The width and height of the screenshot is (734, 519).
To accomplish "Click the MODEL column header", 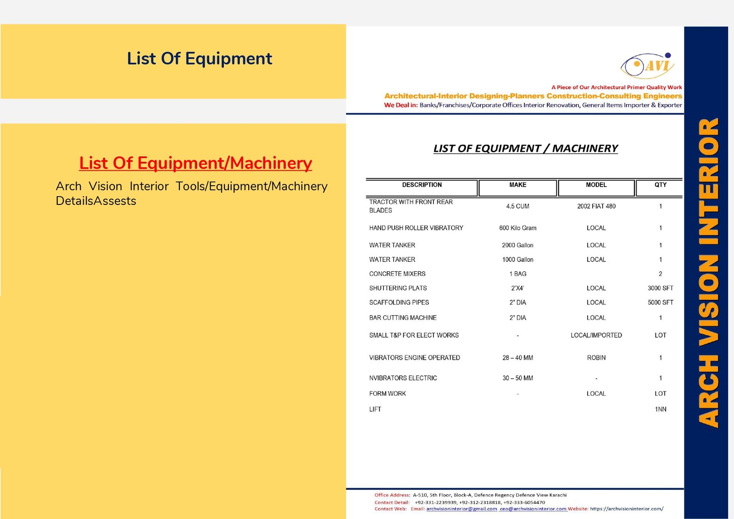I will point(596,185).
